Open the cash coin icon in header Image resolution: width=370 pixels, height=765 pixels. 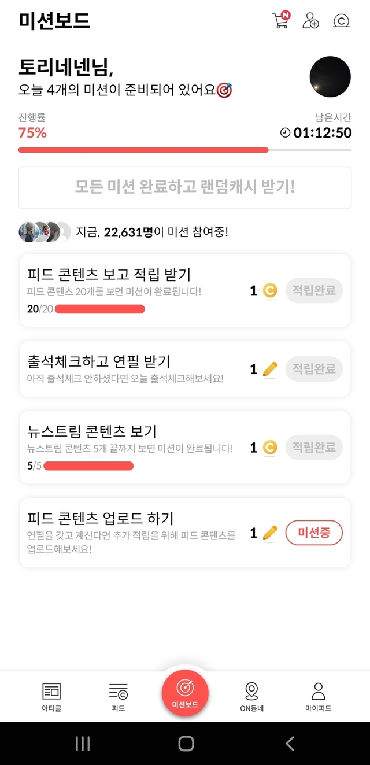(x=341, y=21)
